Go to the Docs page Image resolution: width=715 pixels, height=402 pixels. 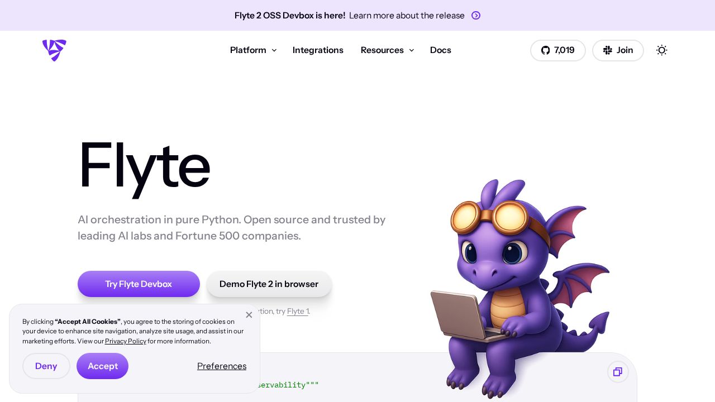[441, 50]
